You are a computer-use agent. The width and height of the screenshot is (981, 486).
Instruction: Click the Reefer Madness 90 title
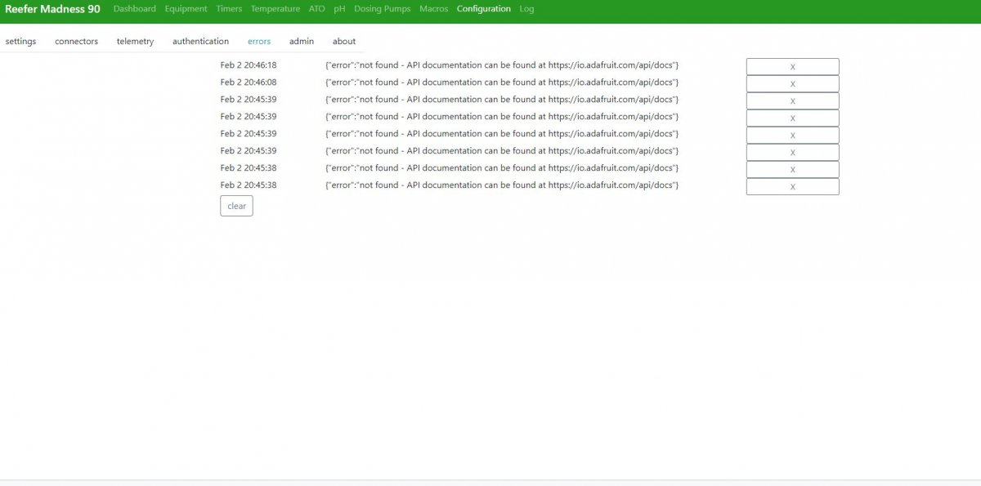[53, 9]
